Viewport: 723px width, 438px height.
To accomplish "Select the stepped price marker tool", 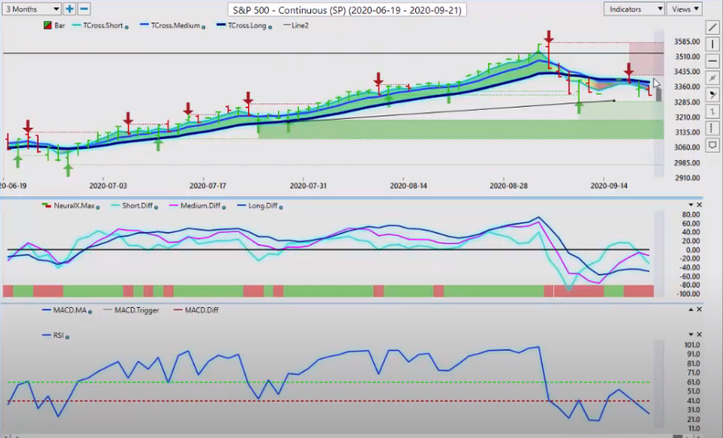I will pos(712,111).
